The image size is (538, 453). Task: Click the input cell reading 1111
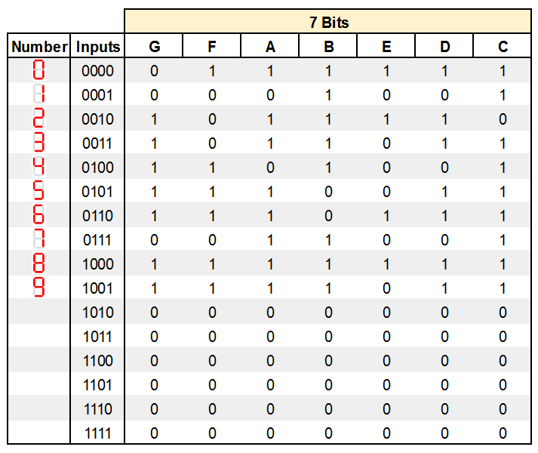tap(98, 433)
